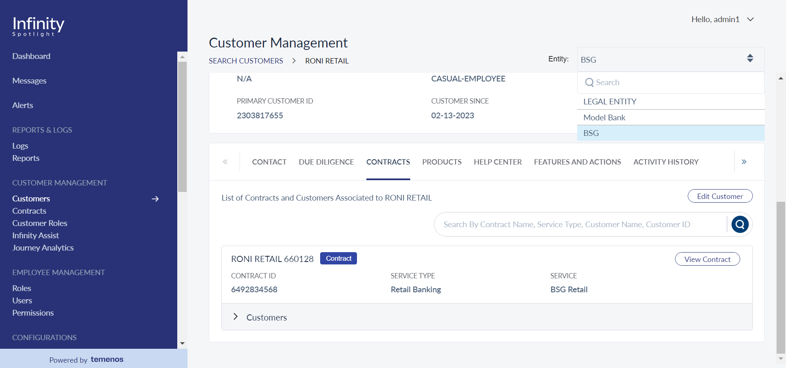Switch to the Products tab

(442, 162)
